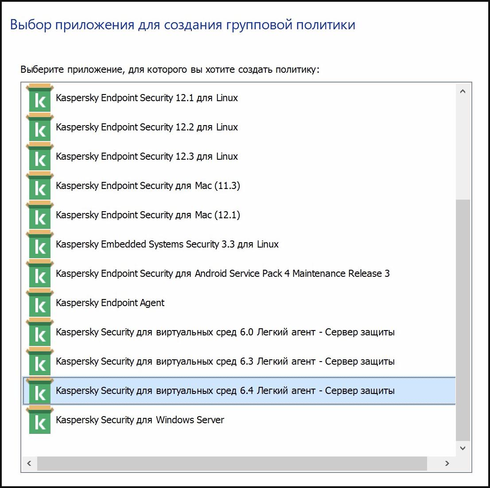Screen dimensions: 490x488
Task: Click icon of Embedded Systems Security 3.3 для Linux
Action: pyautogui.click(x=40, y=244)
